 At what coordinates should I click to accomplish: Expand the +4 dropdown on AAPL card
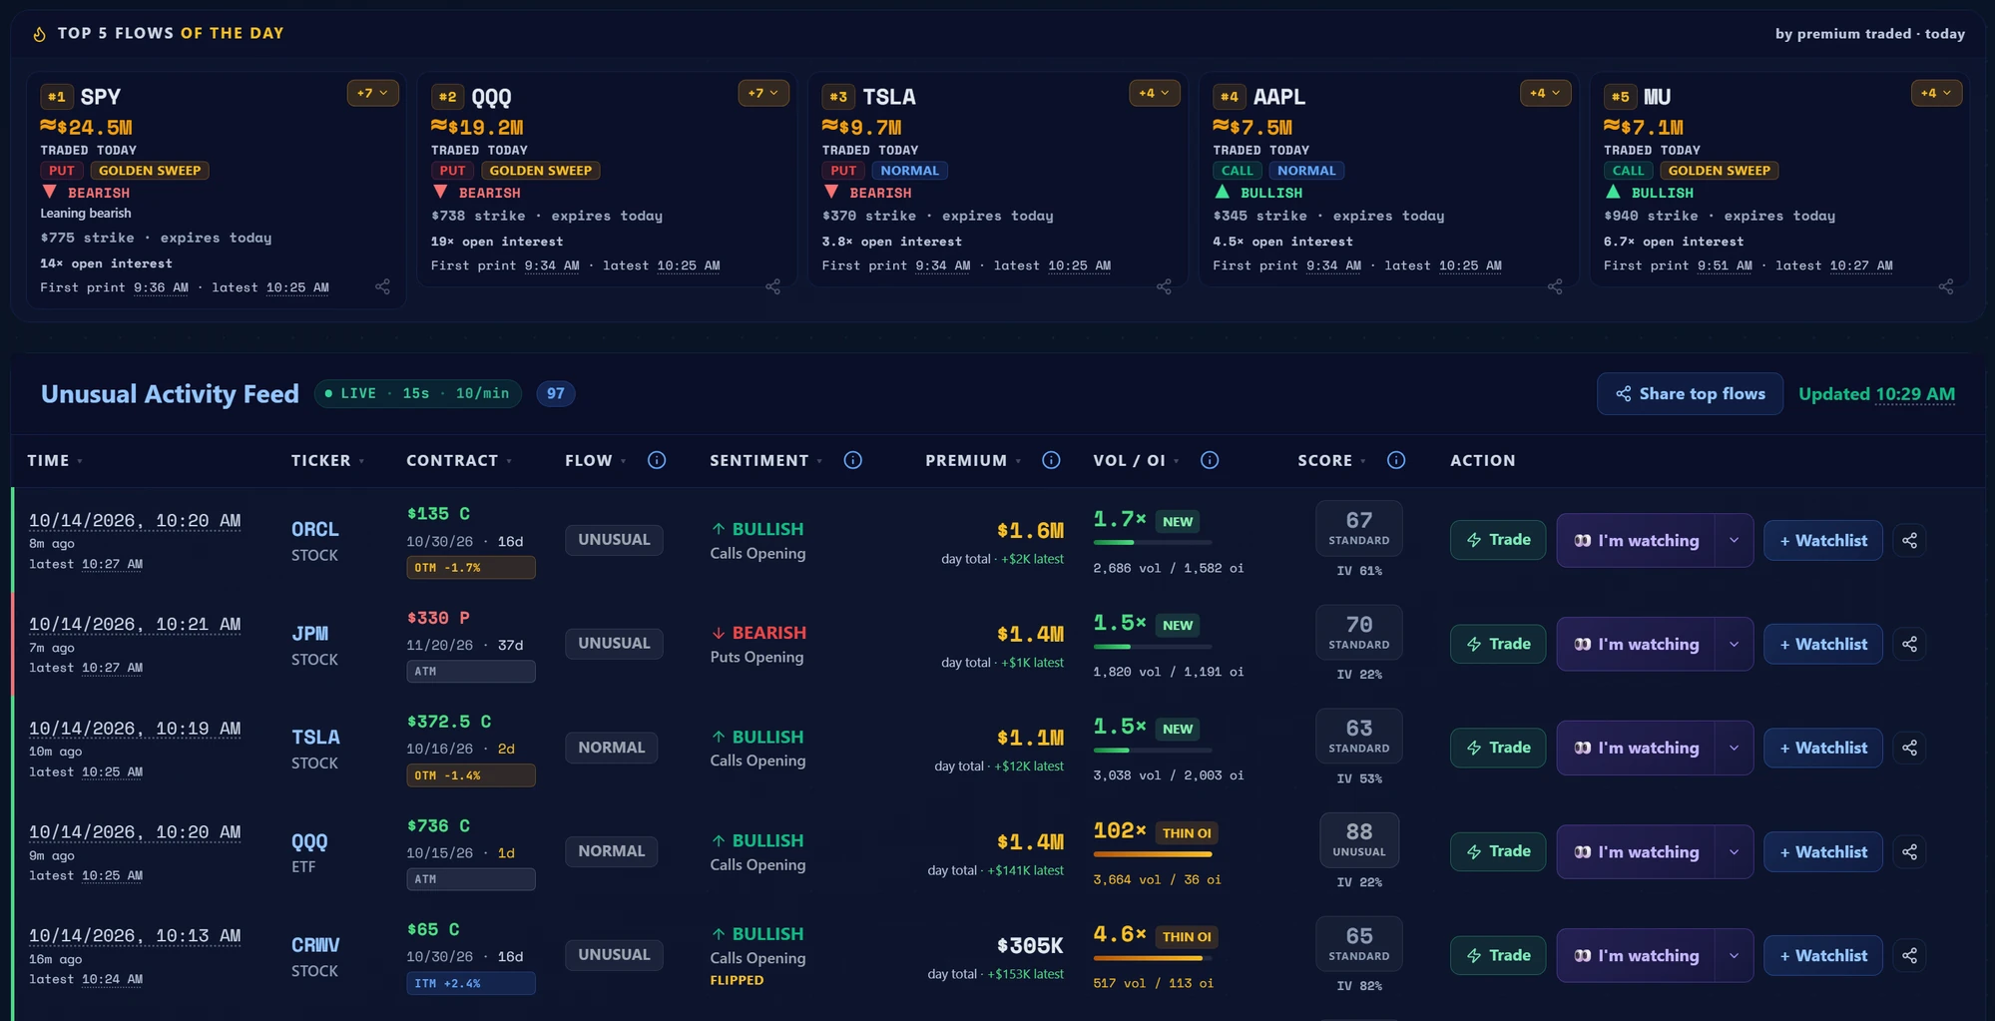tap(1546, 93)
